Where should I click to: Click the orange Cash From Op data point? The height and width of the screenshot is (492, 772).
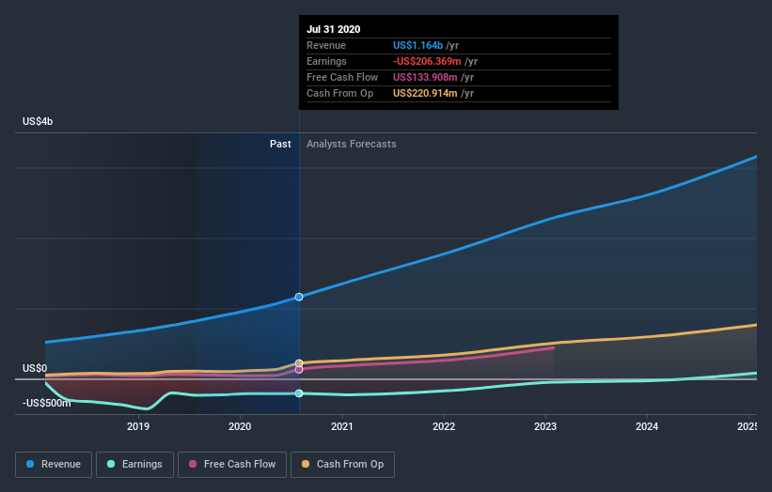click(x=299, y=363)
